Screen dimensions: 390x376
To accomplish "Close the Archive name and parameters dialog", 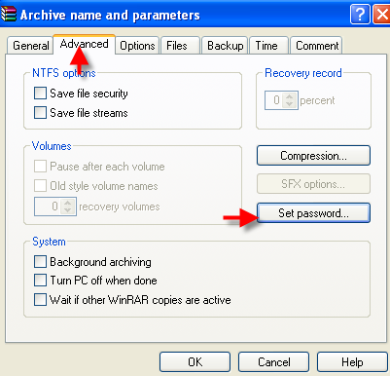I will [381, 15].
